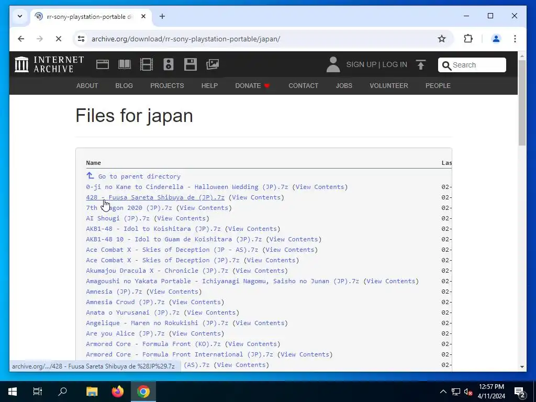Open the BLOG menu item
The width and height of the screenshot is (536, 402).
(x=124, y=85)
